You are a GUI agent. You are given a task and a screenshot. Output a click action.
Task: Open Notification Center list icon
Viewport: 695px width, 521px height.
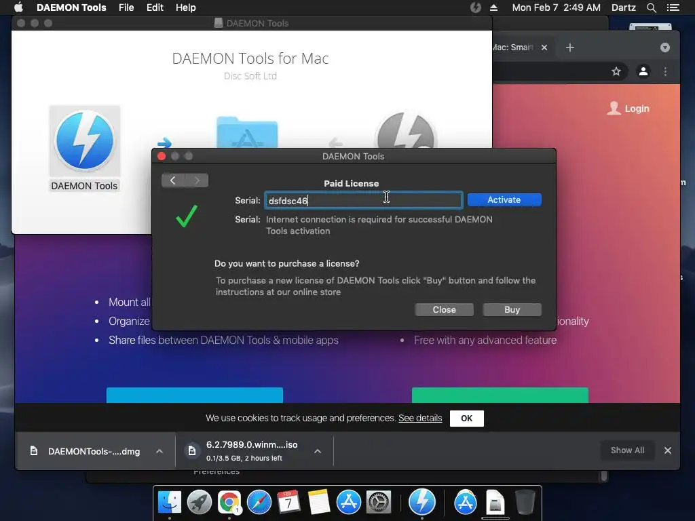(673, 7)
